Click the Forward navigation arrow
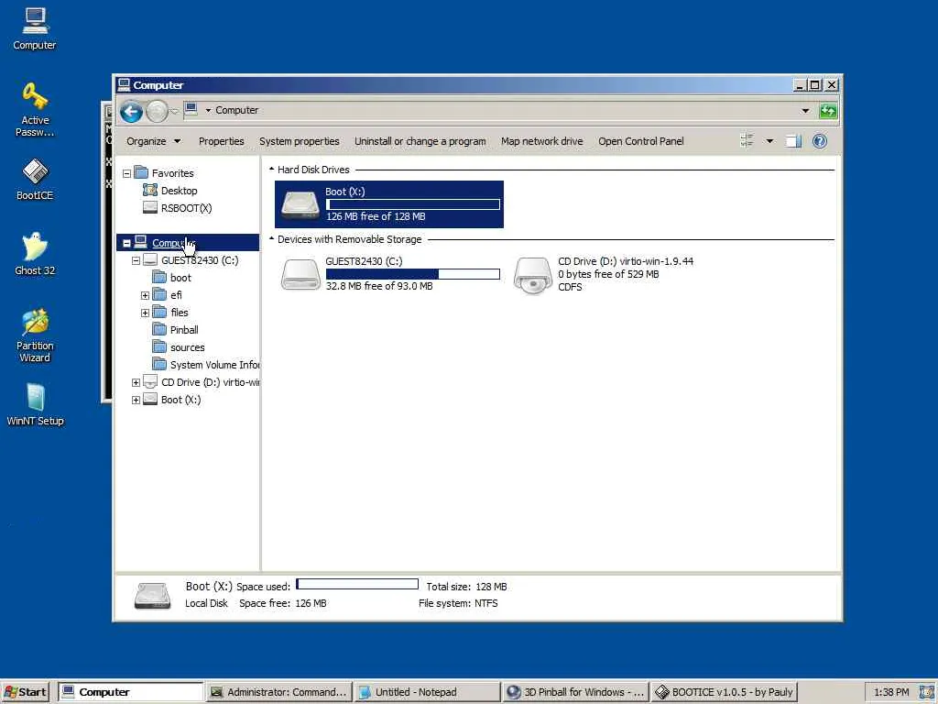938x704 pixels. pos(157,111)
